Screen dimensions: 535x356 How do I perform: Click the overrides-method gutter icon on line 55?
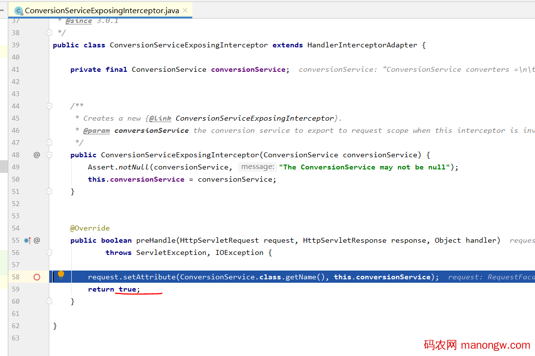tap(27, 240)
